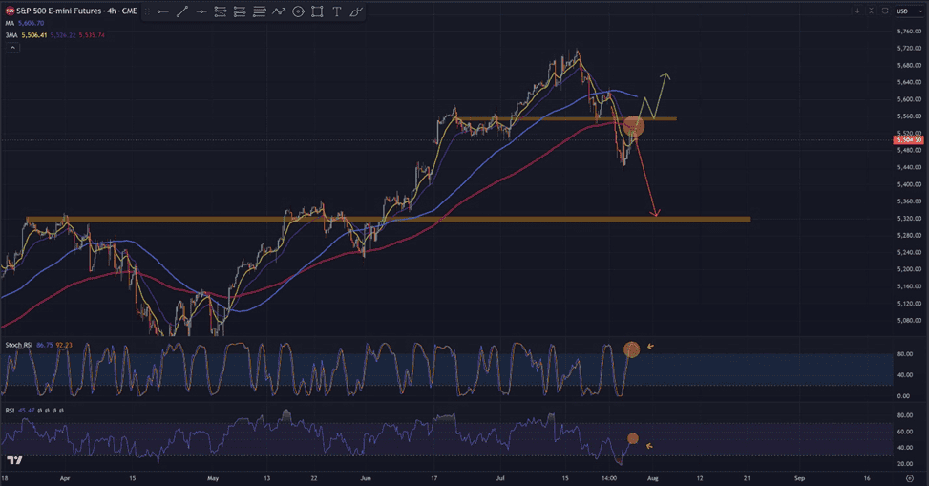Select the Text annotation tool
This screenshot has height=486, width=929.
pyautogui.click(x=336, y=11)
